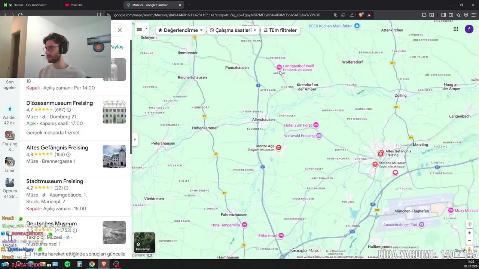Open OBS Studio from the taskbar
The image size is (479, 269).
click(116, 264)
